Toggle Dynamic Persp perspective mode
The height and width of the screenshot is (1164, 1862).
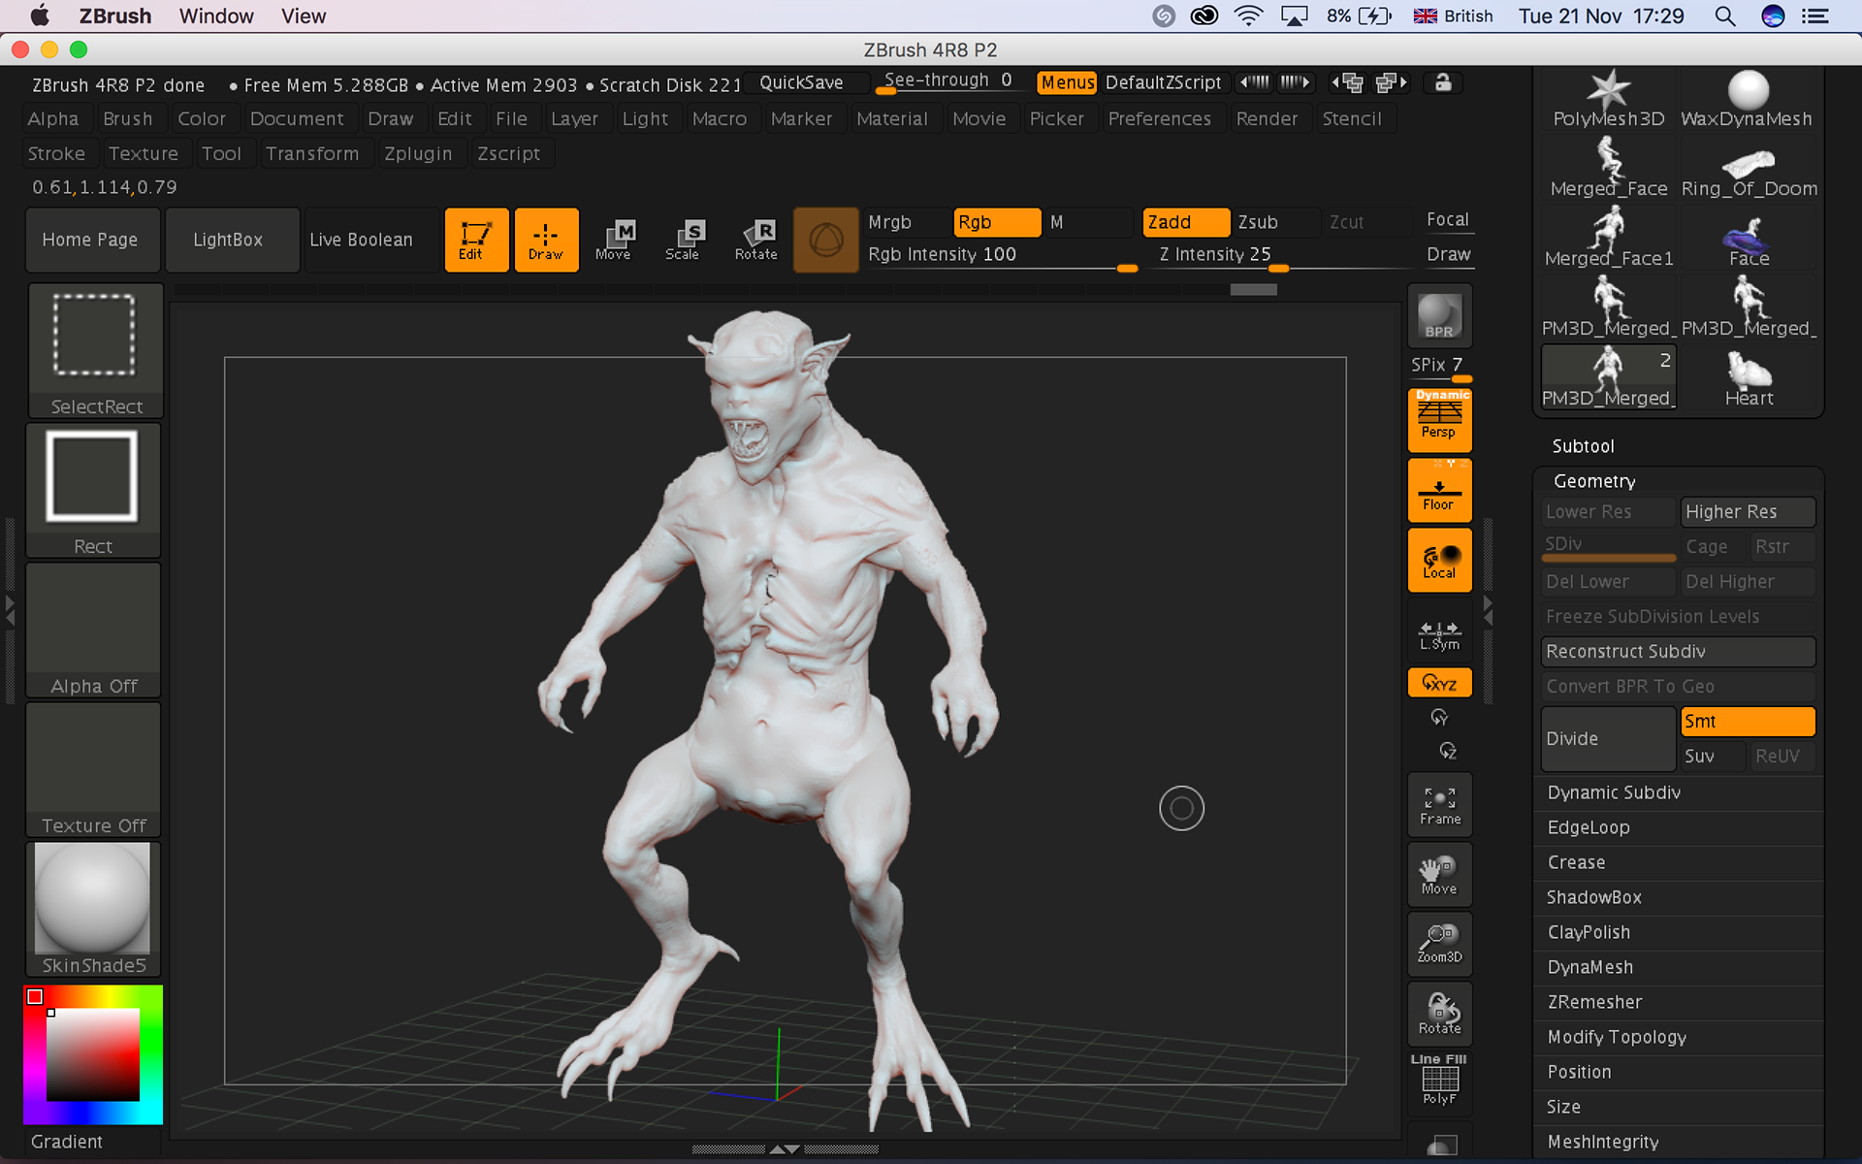coord(1439,420)
